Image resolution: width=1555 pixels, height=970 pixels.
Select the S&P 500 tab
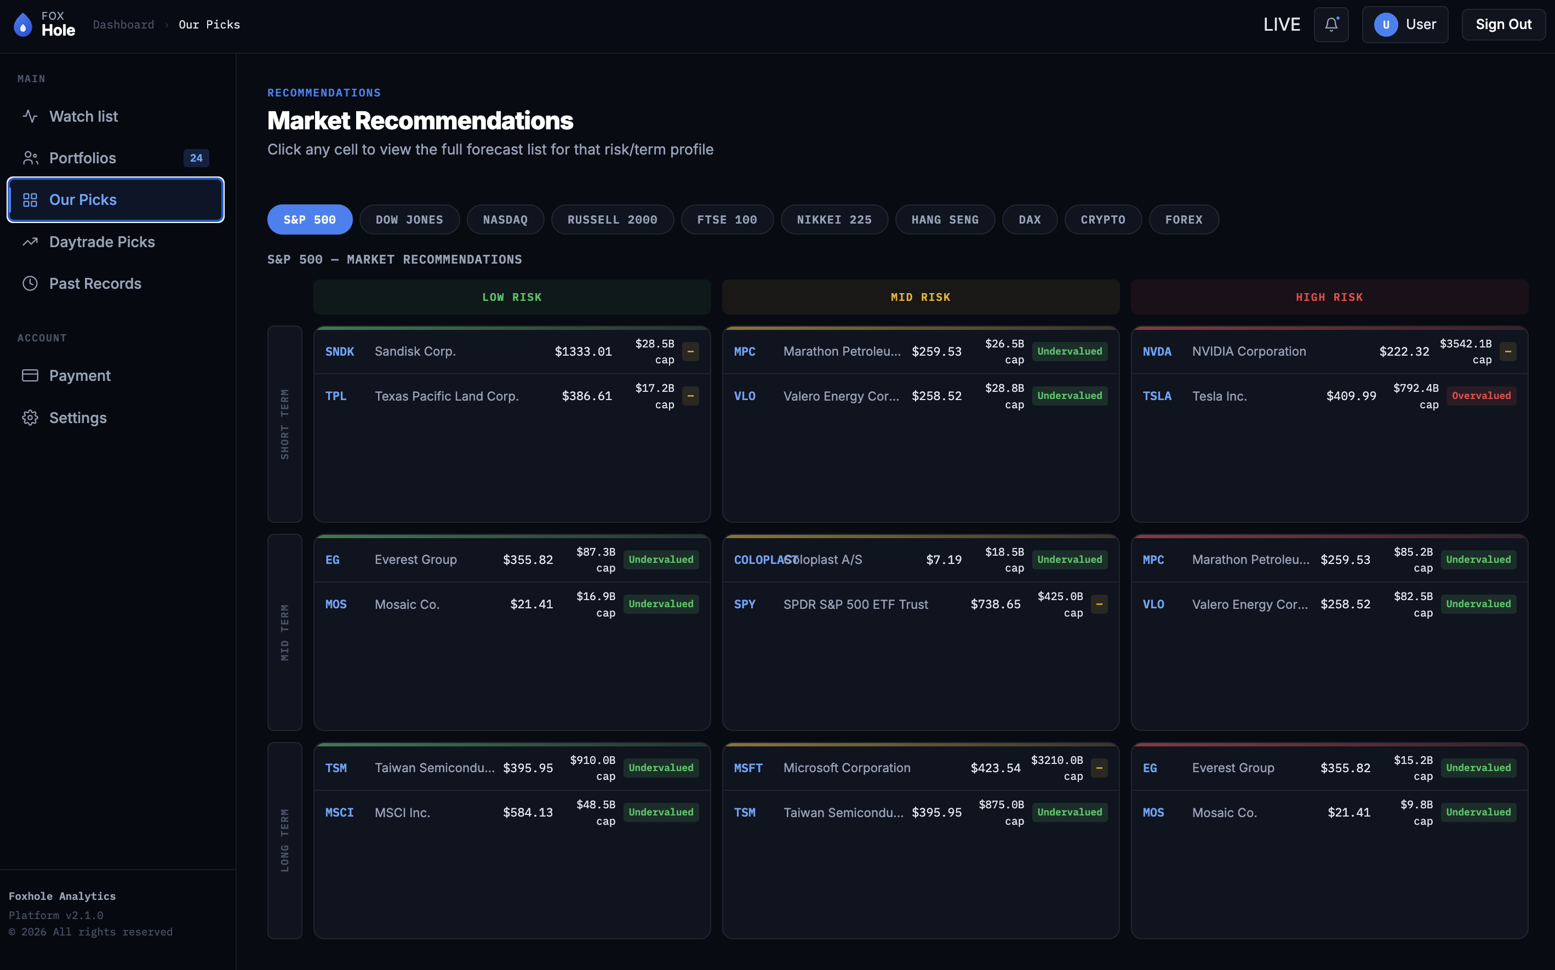click(310, 219)
